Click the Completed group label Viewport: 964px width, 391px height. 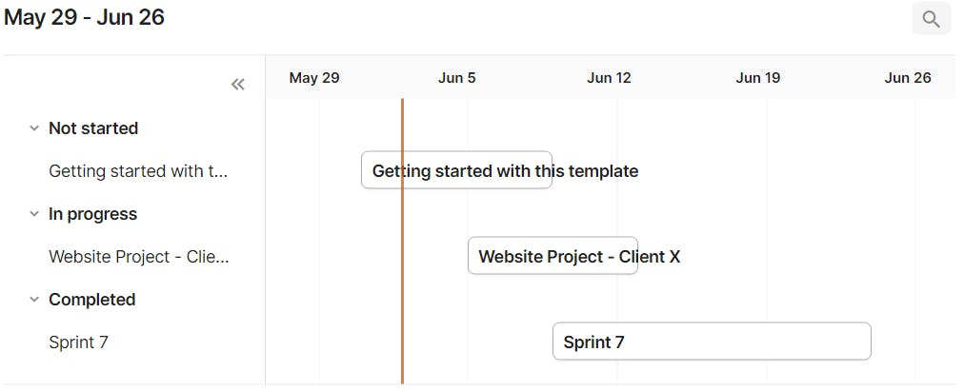[92, 300]
